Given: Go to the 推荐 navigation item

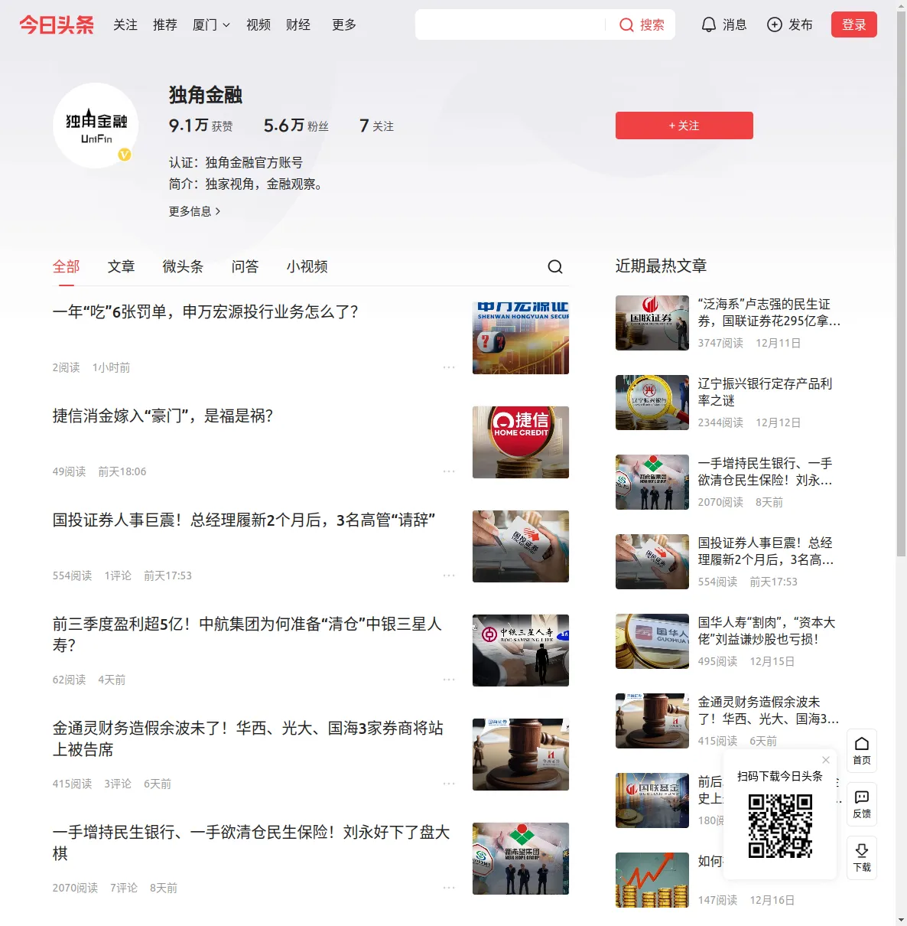Looking at the screenshot, I should 165,25.
